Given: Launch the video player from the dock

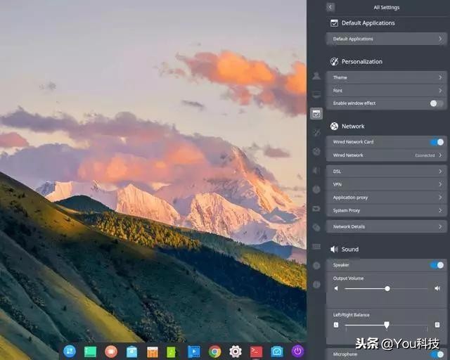Looking at the screenshot, I should (x=194, y=351).
